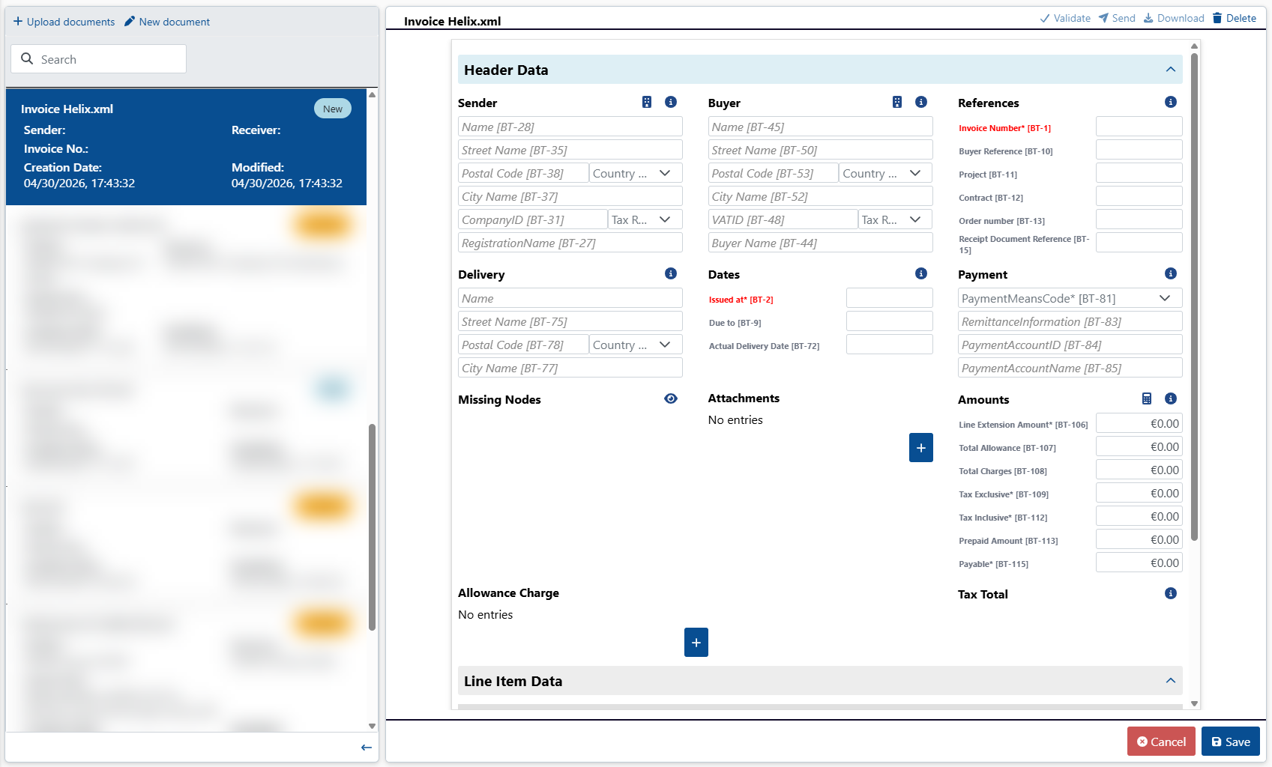The width and height of the screenshot is (1272, 767).
Task: Show info for the Dates section
Action: click(921, 273)
